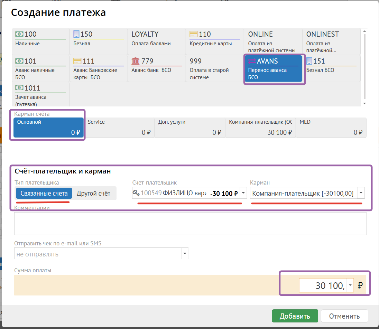The image size is (379, 329).
Task: Click the Комментарии text area
Action: 190,223
